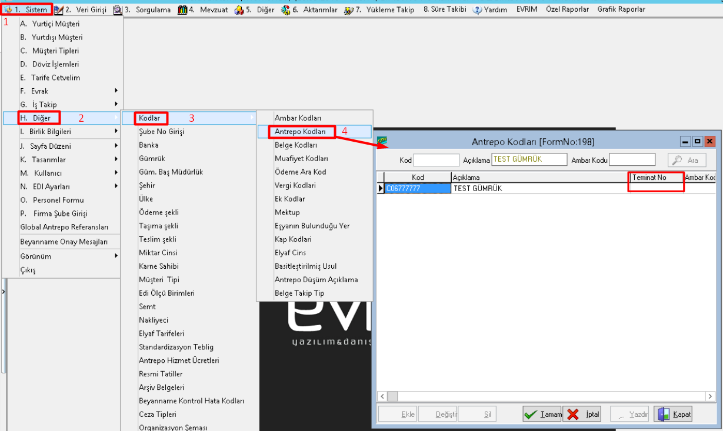Open Ambar Kodları
723x431 pixels.
coord(315,118)
